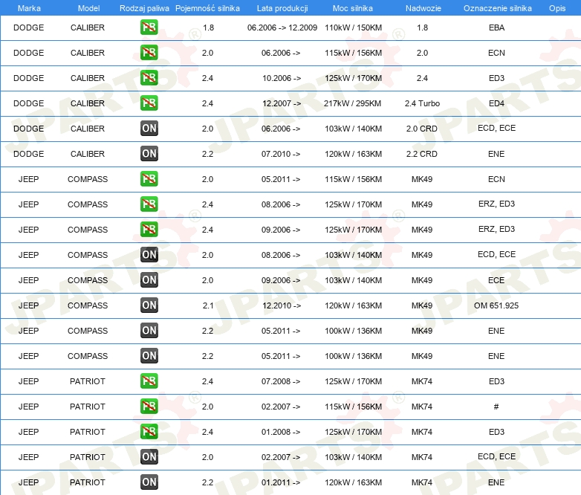Click petrol icon in Caliber 2.0 ECN row
581x495 pixels.
[x=149, y=53]
